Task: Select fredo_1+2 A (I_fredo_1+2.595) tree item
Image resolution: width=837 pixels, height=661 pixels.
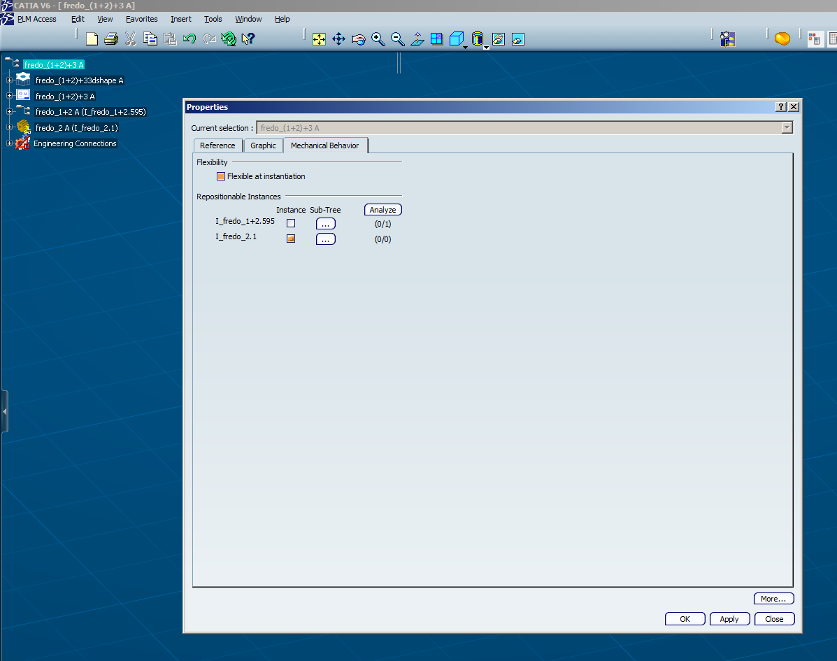Action: tap(90, 112)
